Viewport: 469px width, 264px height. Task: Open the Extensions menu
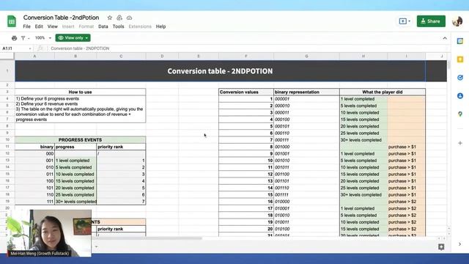point(140,26)
